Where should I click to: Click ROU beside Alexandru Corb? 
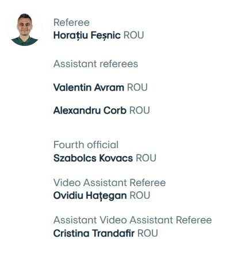click(x=140, y=110)
